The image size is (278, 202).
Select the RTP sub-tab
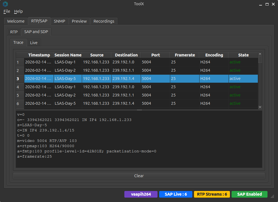[14, 32]
